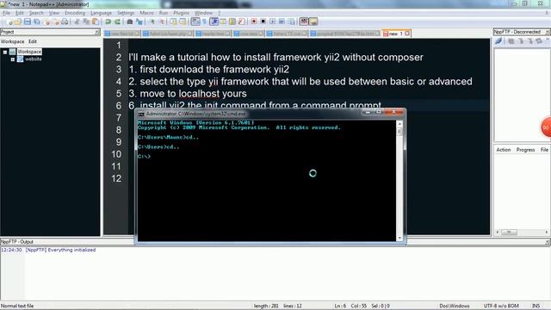The height and width of the screenshot is (310, 551).
Task: Click cmd window scrollbar down arrow
Action: click(399, 238)
